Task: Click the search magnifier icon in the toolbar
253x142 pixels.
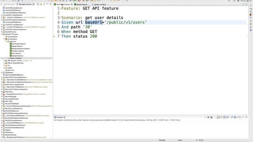Action: tap(229, 1)
